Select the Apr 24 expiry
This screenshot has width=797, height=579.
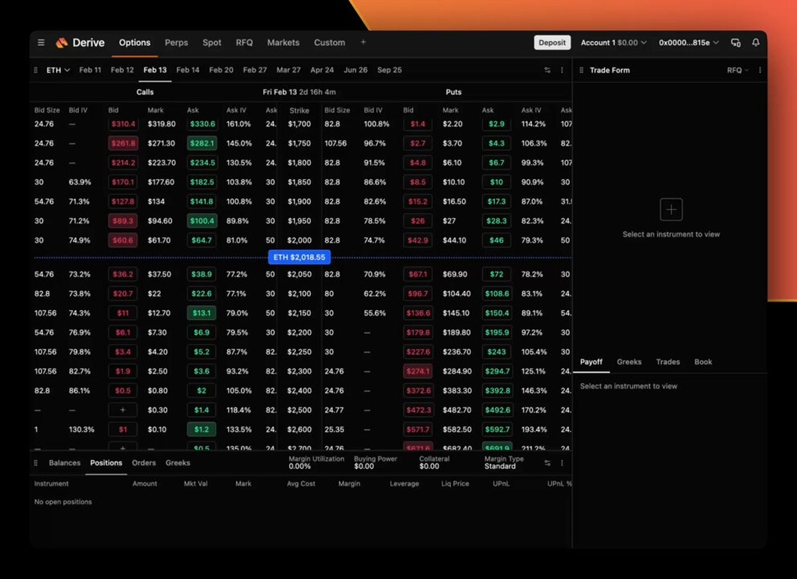(x=322, y=70)
